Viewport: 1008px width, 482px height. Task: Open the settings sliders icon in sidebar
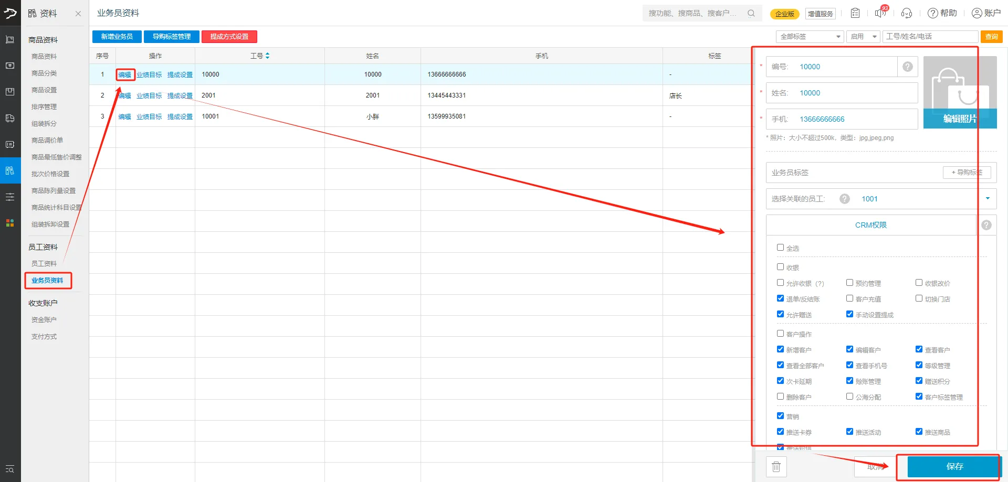point(10,197)
